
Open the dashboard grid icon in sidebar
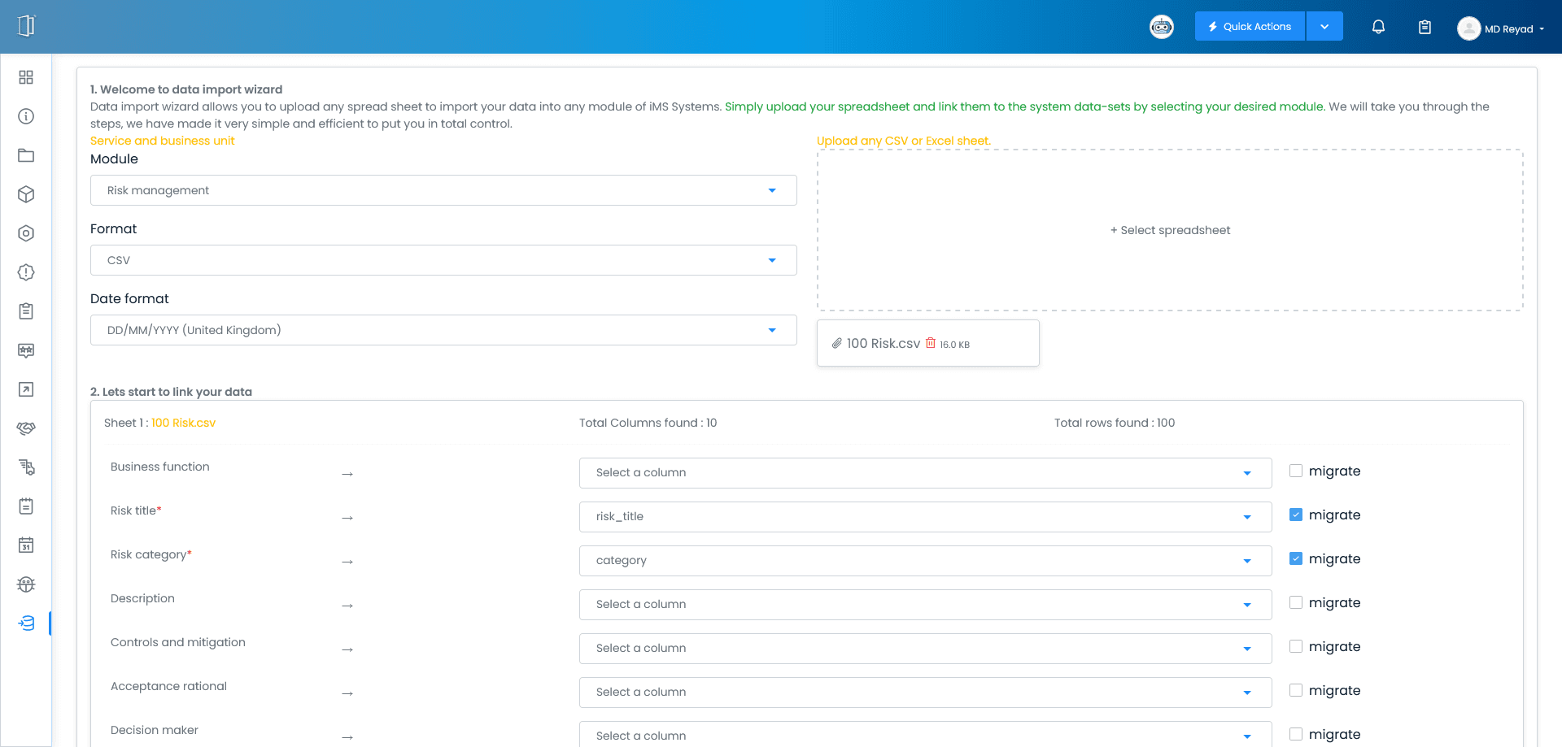[x=26, y=77]
